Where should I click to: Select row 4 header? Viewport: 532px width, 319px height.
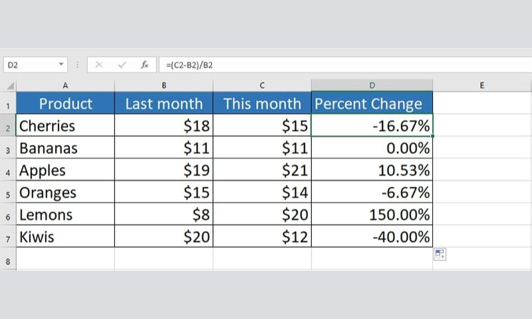click(x=8, y=170)
